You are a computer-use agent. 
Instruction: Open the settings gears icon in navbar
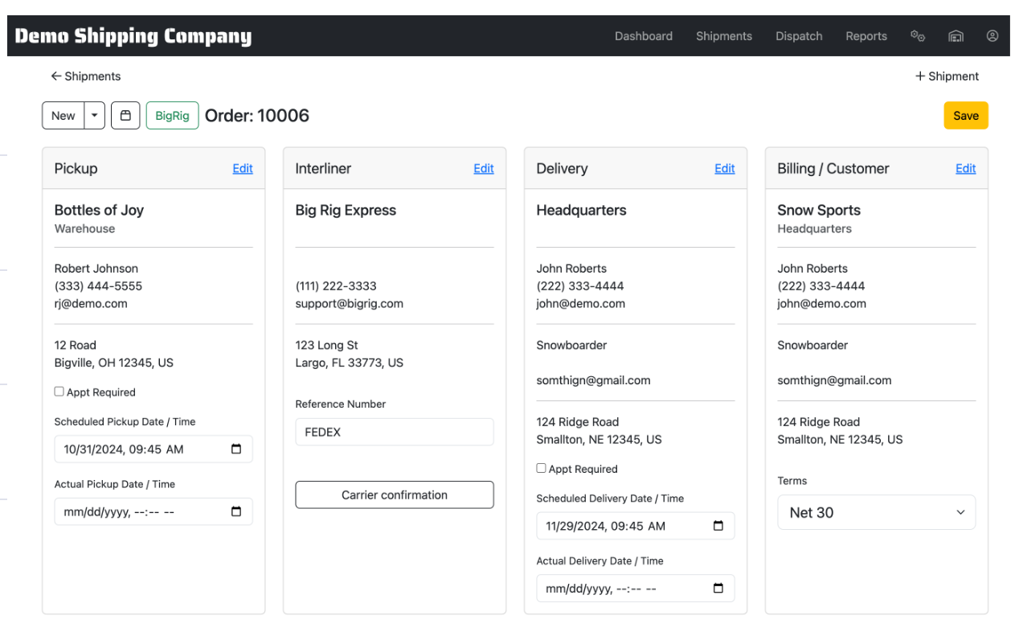[917, 36]
